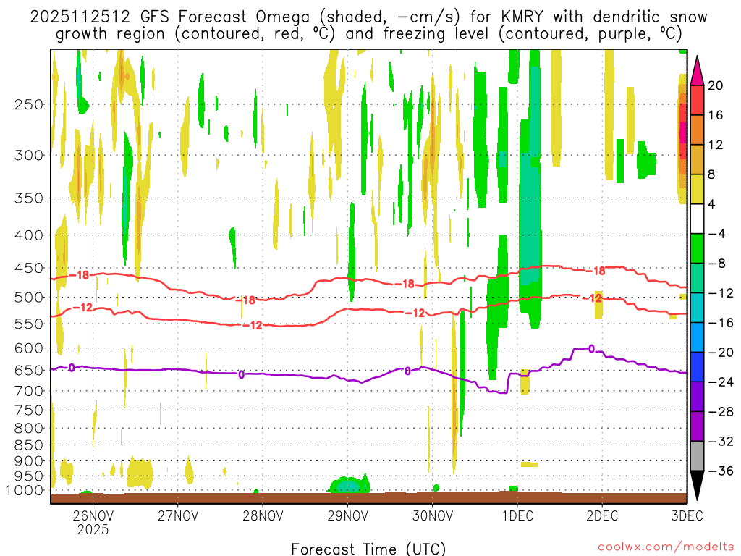Viewport: 741px width, 556px height.
Task: Click the magenta top arrow of colorbar
Action: click(697, 70)
